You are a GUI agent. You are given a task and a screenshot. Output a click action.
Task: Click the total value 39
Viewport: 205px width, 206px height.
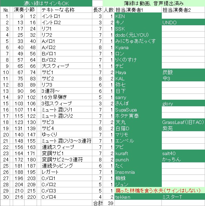pyautogui.click(x=109, y=203)
